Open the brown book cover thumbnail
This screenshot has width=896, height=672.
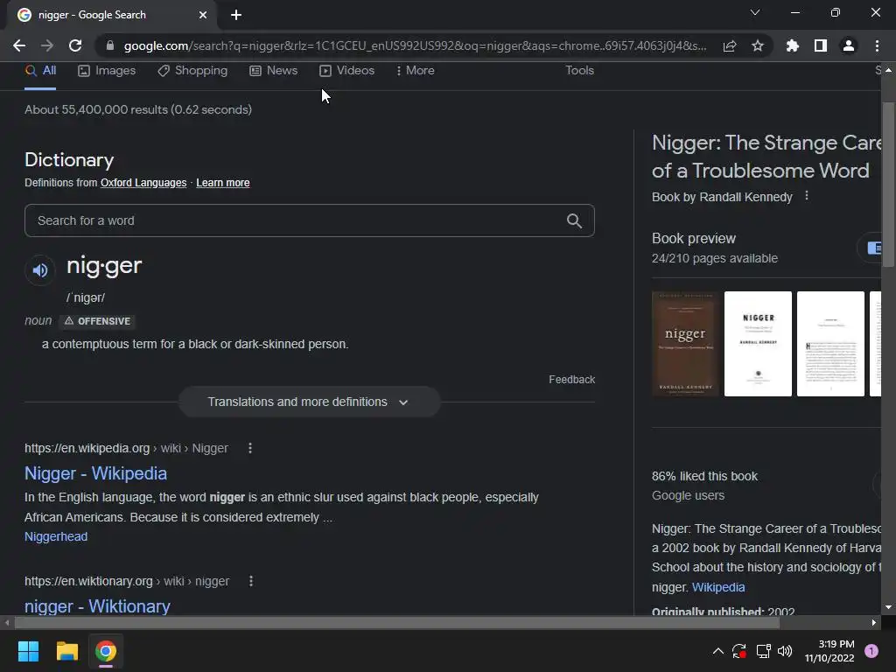[685, 343]
